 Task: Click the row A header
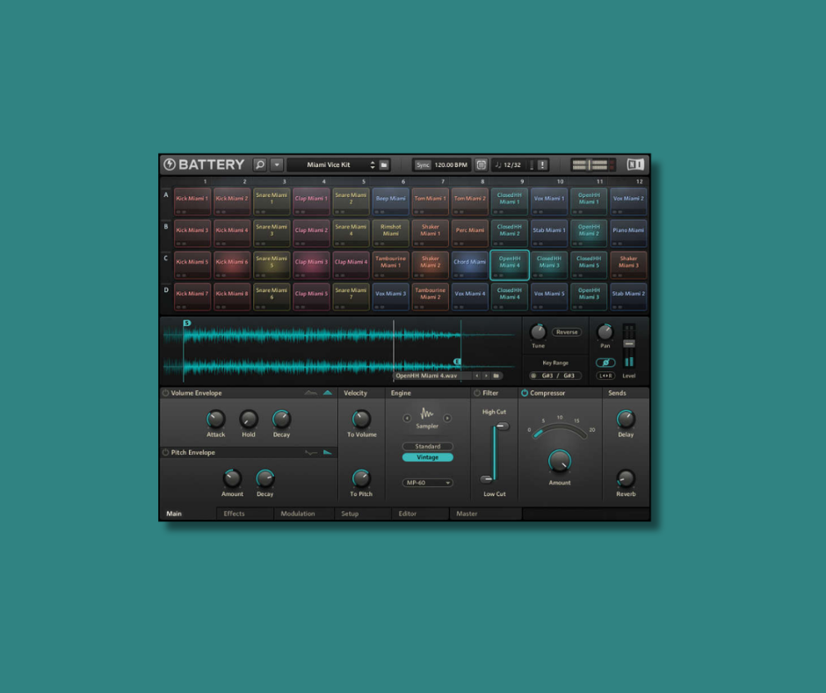[x=166, y=195]
